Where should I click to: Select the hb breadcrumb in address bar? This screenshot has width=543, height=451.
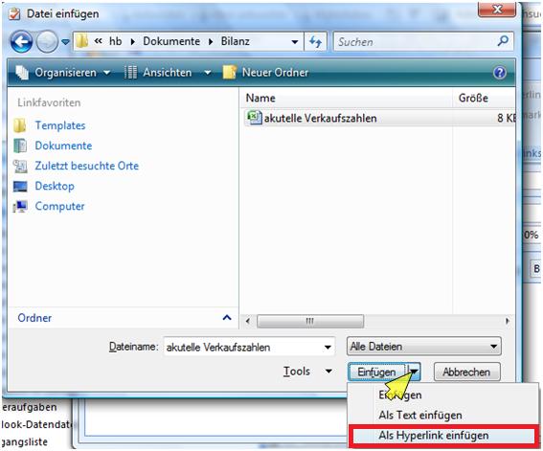pyautogui.click(x=115, y=41)
